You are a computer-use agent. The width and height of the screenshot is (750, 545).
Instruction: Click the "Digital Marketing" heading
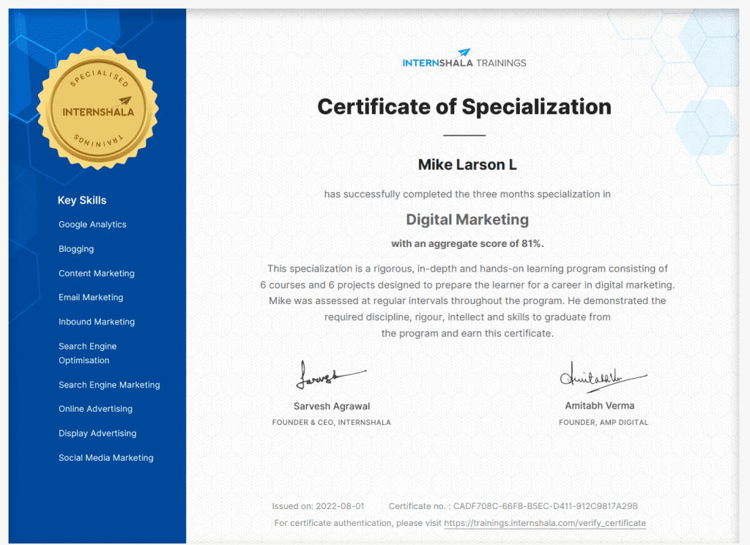(x=467, y=220)
